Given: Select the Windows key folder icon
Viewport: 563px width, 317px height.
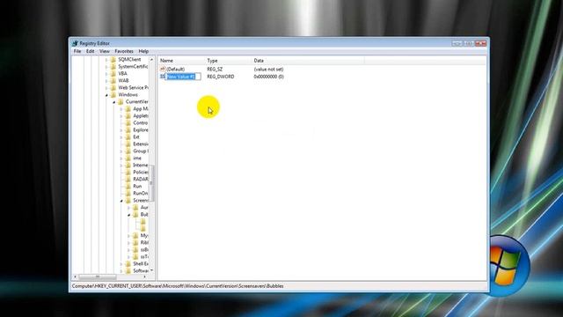Looking at the screenshot, I should (x=113, y=94).
